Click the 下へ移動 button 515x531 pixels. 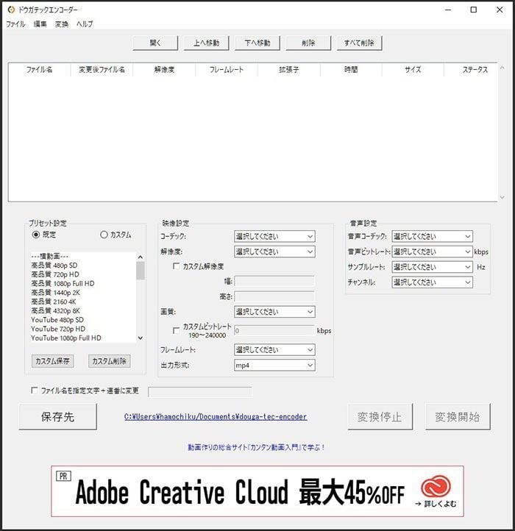pyautogui.click(x=257, y=43)
